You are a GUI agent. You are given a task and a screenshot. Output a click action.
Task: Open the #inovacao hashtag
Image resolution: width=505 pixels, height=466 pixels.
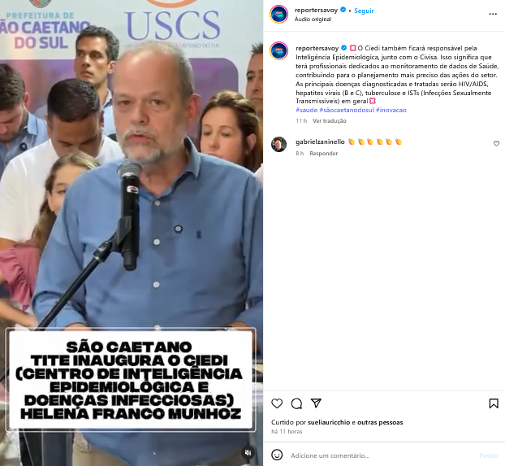(x=391, y=110)
